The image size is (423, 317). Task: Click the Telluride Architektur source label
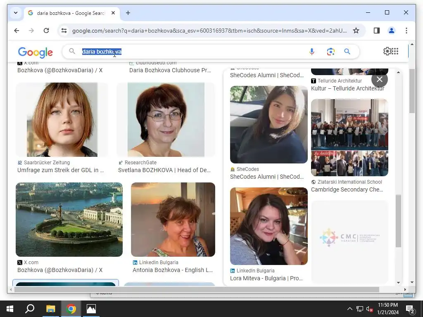(336, 81)
